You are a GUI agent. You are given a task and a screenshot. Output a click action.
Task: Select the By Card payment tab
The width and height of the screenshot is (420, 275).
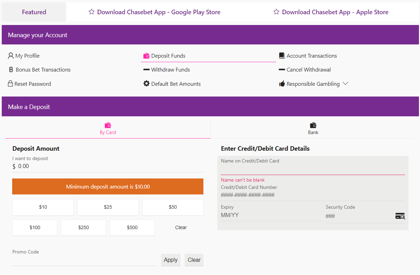point(108,128)
